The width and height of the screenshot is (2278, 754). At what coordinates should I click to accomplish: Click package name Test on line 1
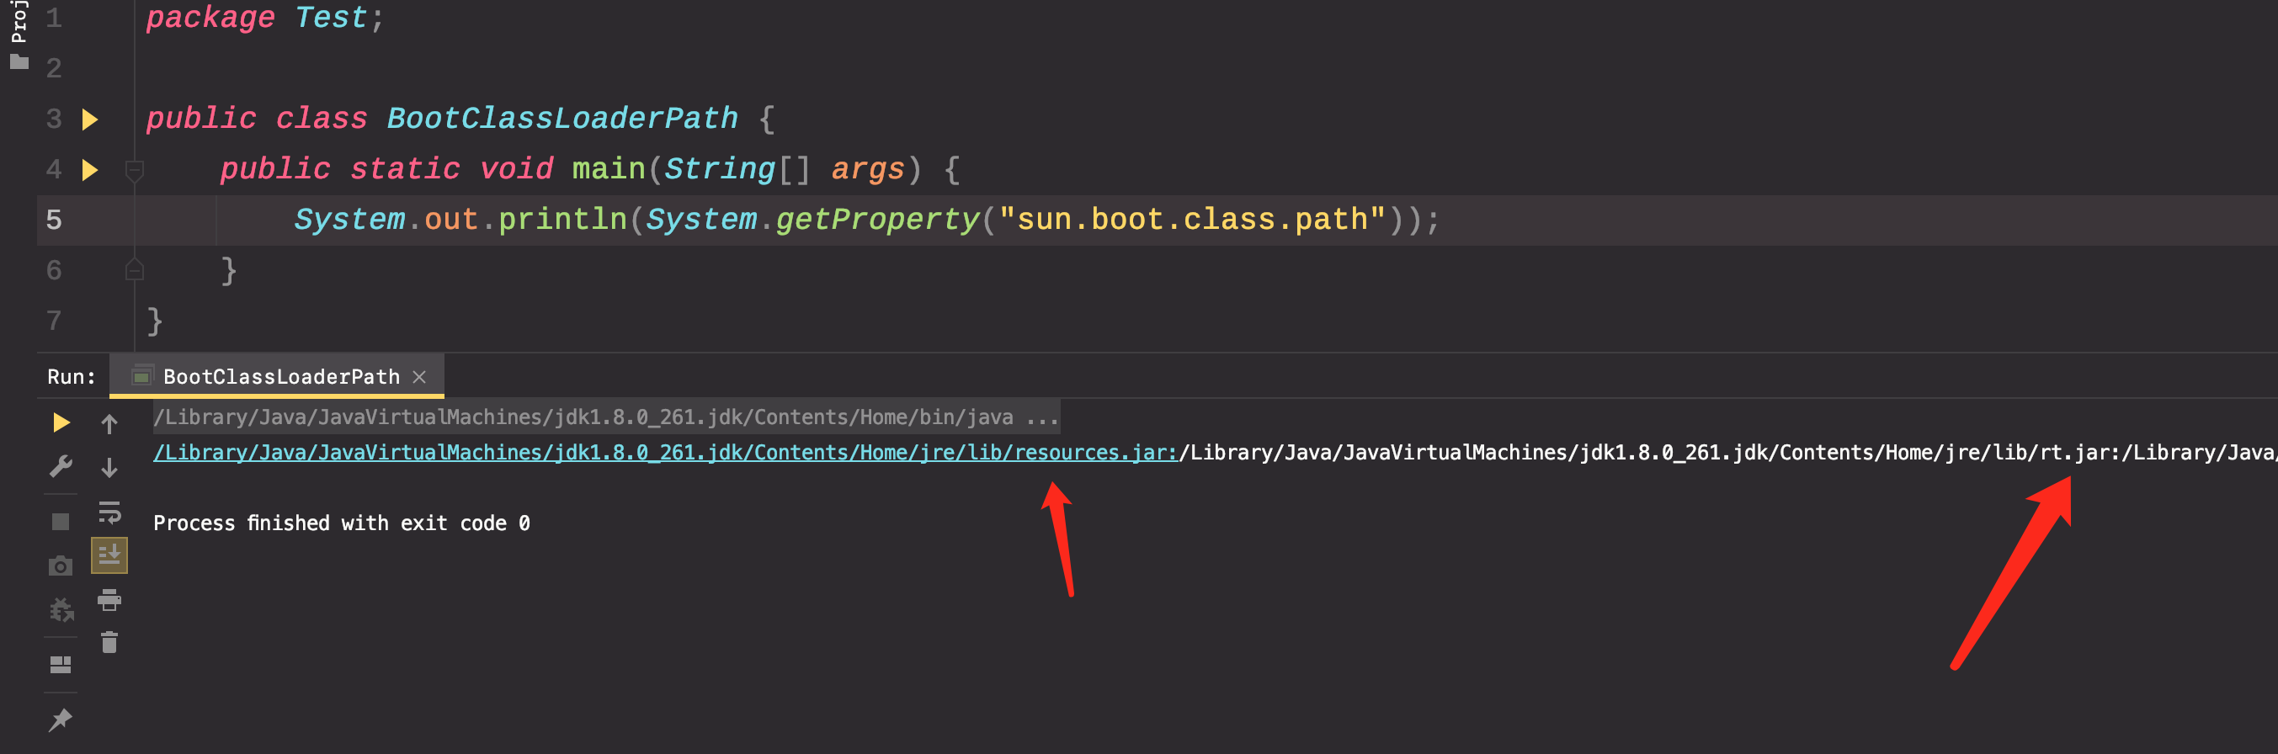coord(330,18)
